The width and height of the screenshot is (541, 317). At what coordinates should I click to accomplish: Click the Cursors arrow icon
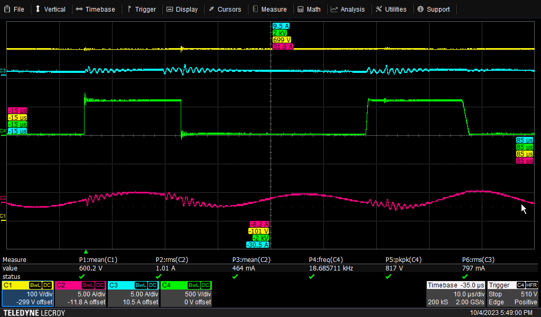click(x=211, y=9)
